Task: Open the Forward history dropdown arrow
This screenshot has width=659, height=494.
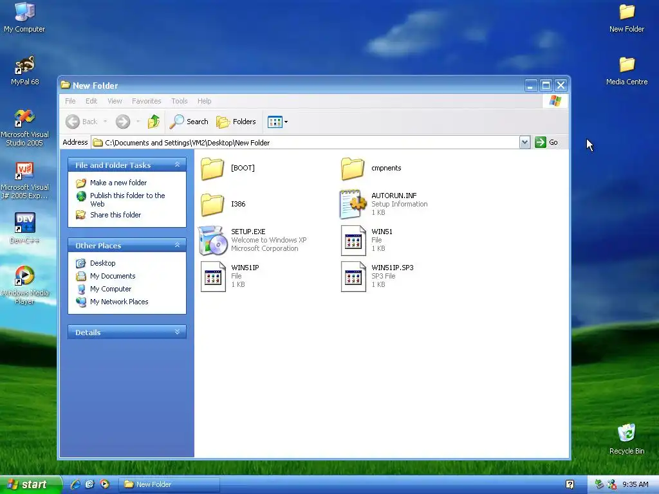Action: 138,122
